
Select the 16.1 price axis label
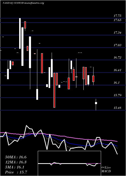[117, 83]
